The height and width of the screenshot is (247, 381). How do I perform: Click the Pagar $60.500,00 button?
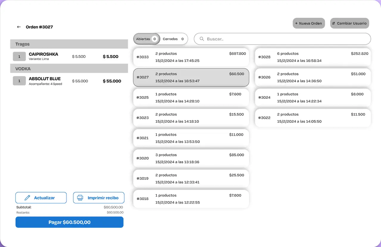pos(69,222)
